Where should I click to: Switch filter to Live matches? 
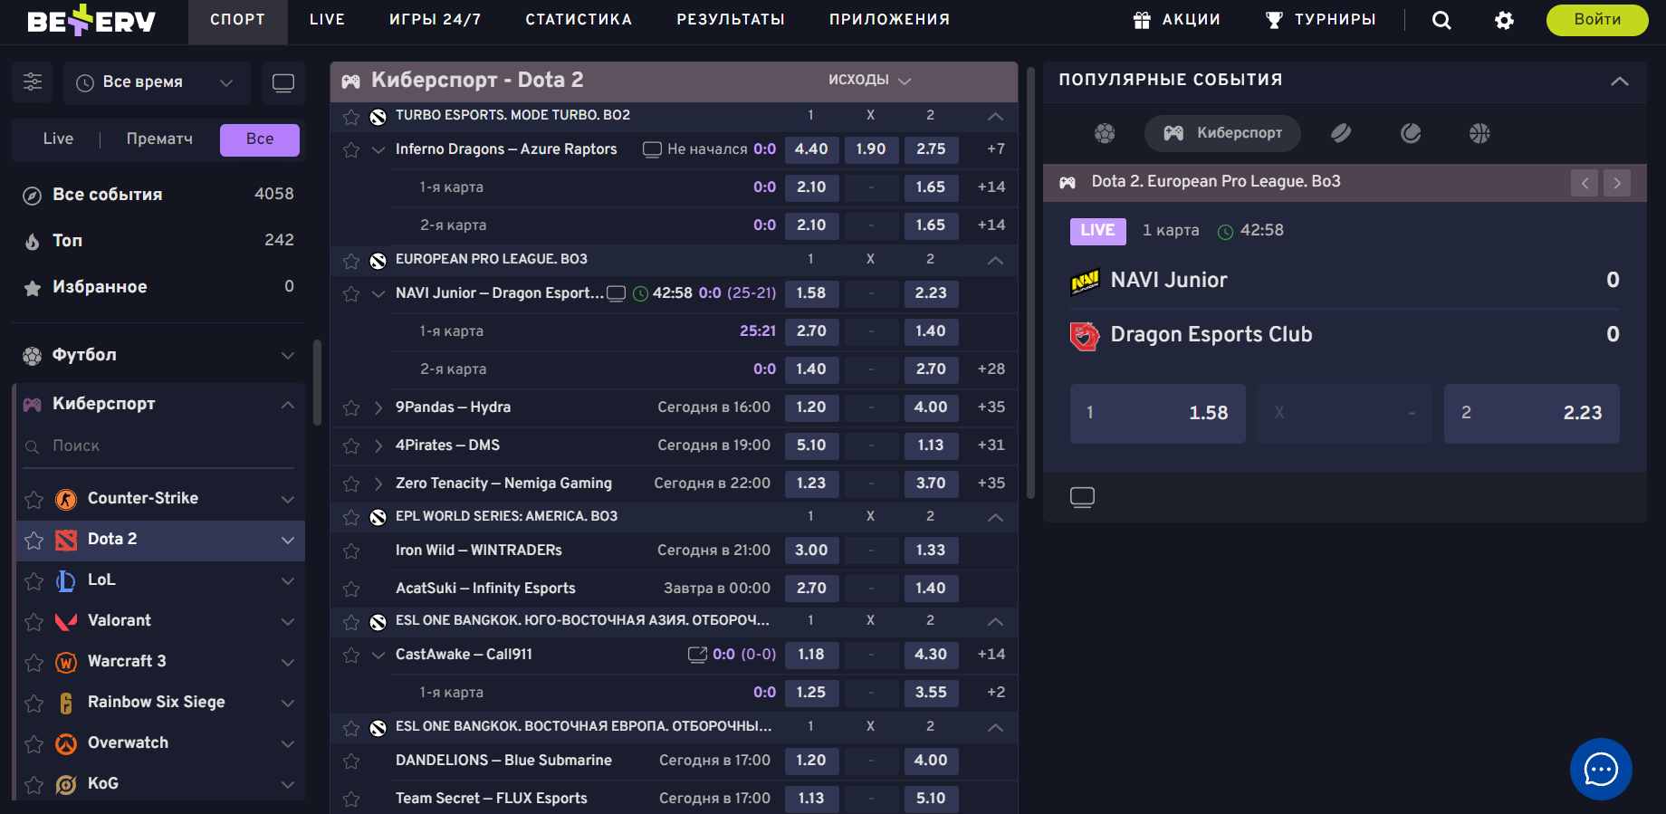click(58, 139)
